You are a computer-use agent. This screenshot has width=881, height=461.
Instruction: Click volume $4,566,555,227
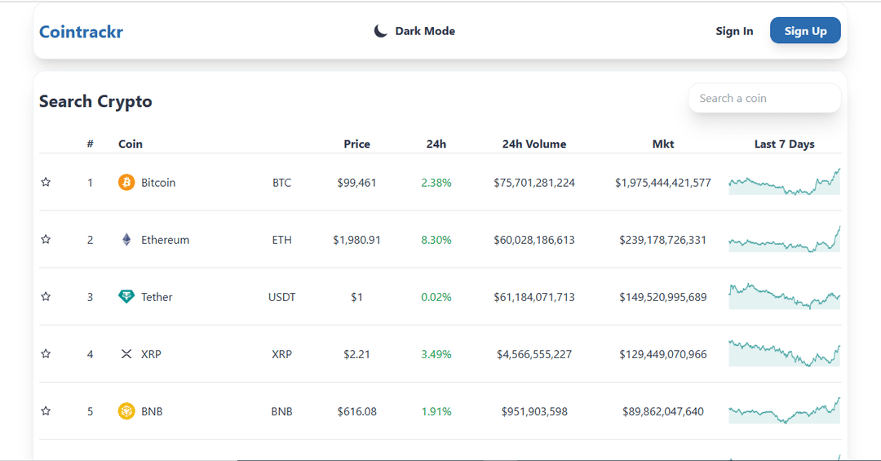click(x=534, y=355)
